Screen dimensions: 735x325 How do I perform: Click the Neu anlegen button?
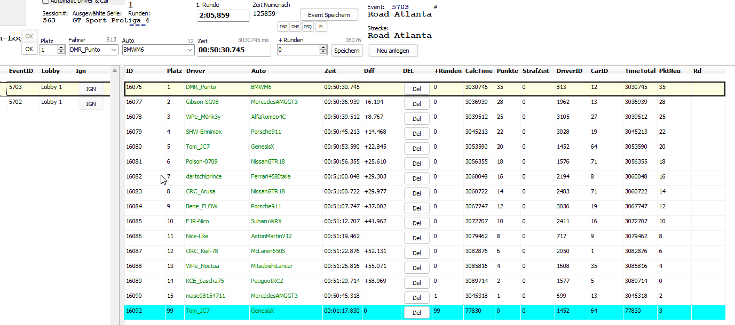(x=392, y=50)
